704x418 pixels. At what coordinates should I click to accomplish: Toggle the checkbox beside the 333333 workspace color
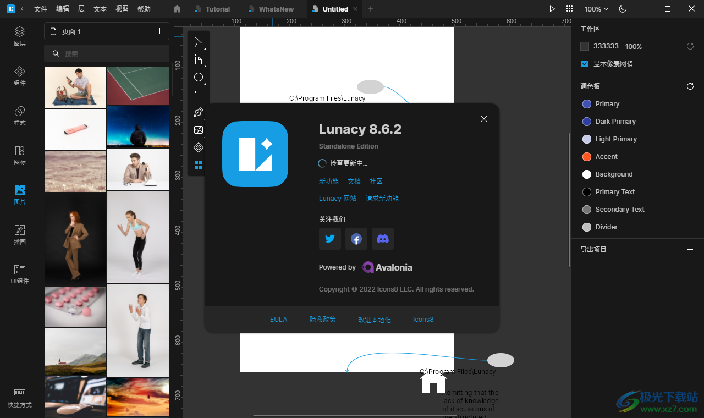(x=585, y=46)
